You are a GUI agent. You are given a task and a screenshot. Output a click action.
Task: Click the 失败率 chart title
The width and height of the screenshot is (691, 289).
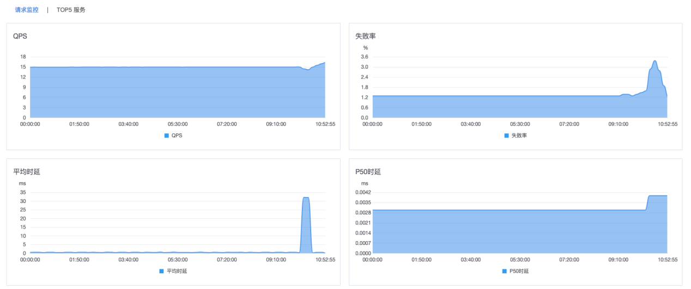tap(365, 36)
